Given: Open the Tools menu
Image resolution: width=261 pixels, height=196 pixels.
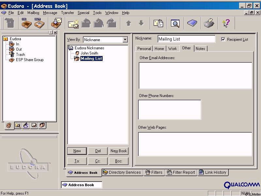Looking at the screenshot, I should pyautogui.click(x=97, y=13).
